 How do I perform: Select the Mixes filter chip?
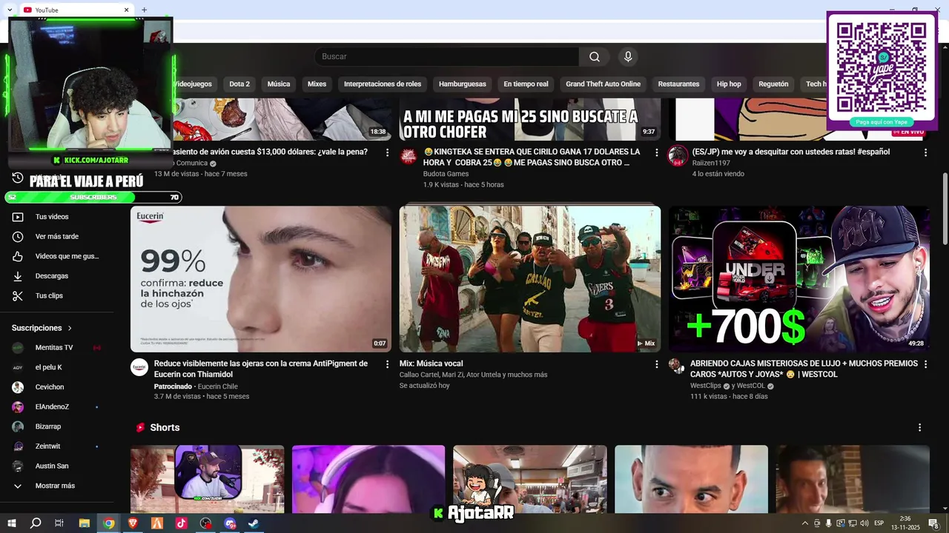point(317,84)
